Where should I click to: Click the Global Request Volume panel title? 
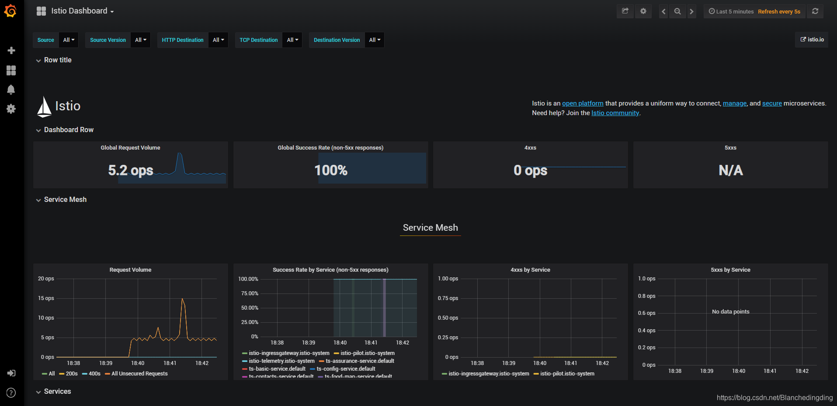point(130,148)
